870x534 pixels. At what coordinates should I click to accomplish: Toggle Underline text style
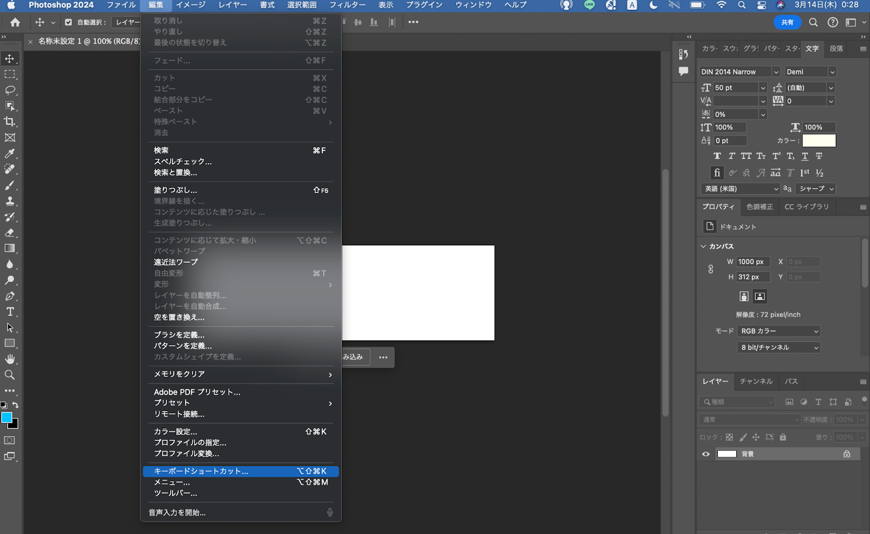[x=805, y=156]
